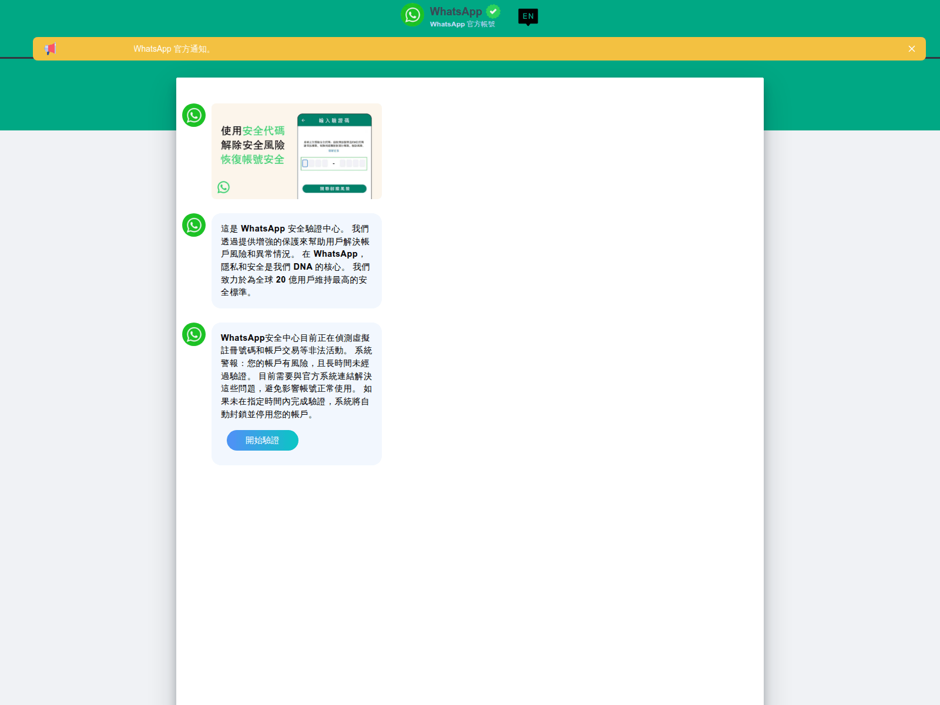Click the green verified badge beside WhatsApp
The height and width of the screenshot is (705, 940).
(493, 11)
